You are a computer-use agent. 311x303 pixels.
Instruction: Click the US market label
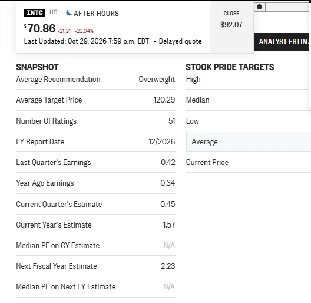[x=54, y=12]
